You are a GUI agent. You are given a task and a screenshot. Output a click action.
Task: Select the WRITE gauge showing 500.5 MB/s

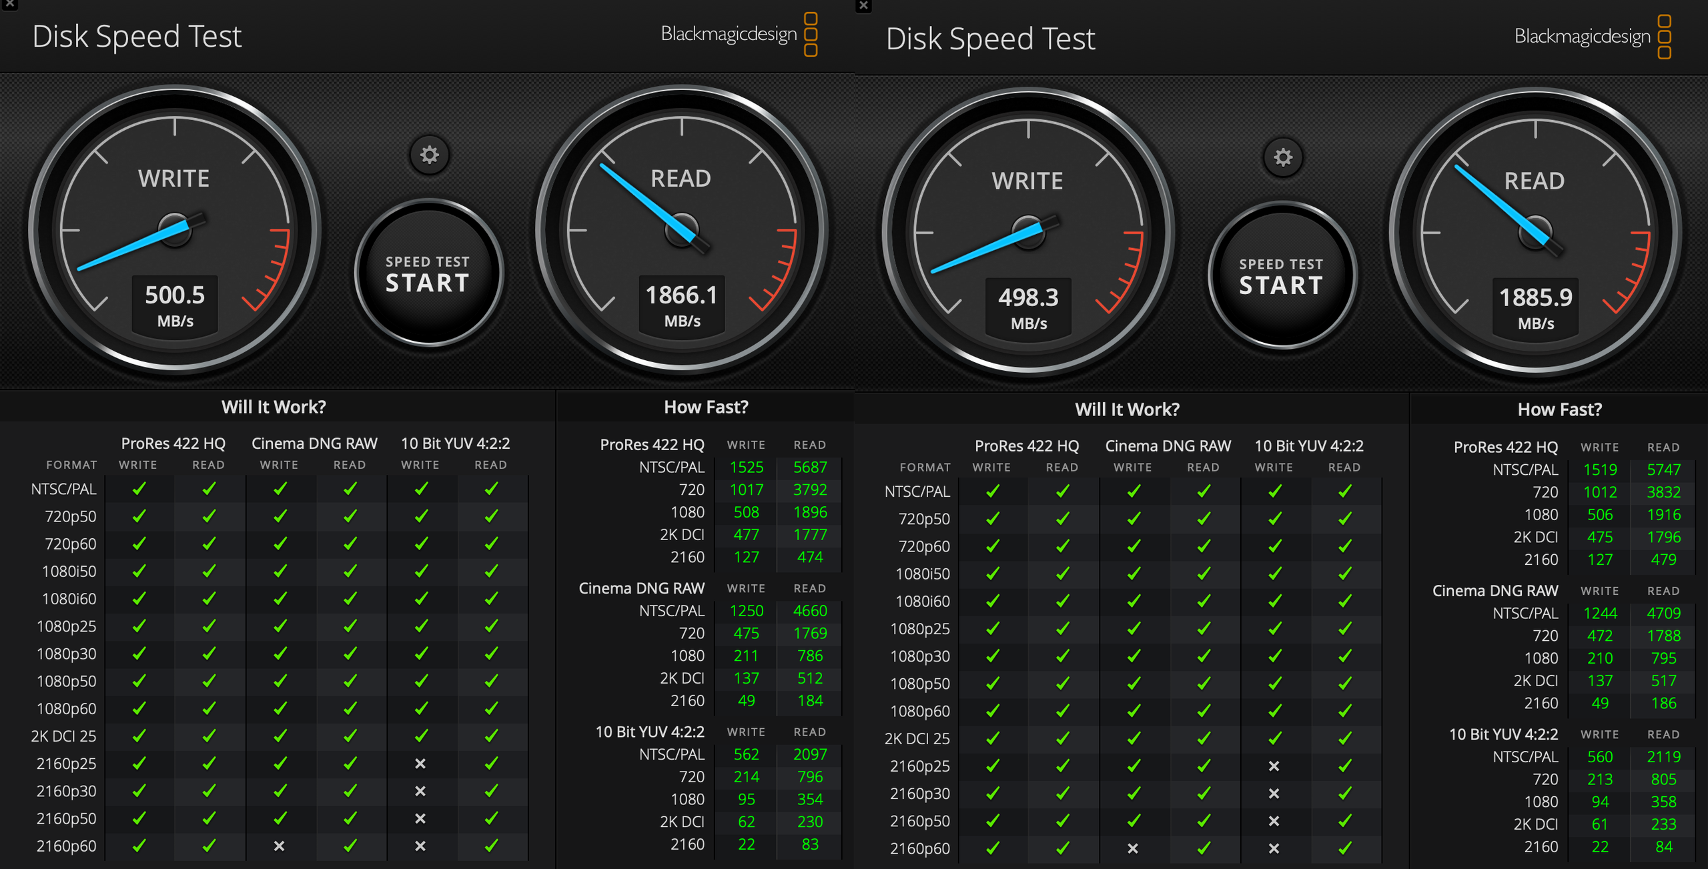tap(175, 229)
